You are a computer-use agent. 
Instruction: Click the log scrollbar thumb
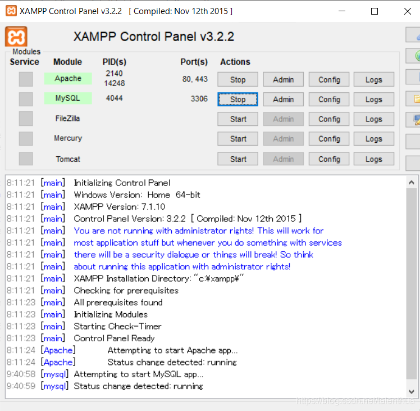[x=412, y=283]
